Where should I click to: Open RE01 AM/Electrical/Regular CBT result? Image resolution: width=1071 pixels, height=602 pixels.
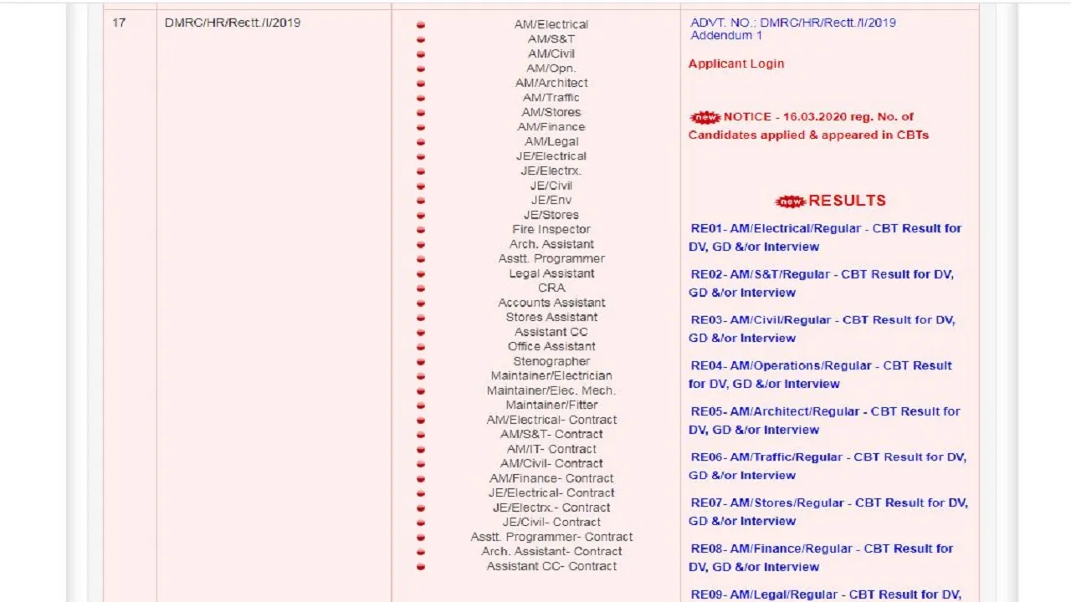click(825, 237)
